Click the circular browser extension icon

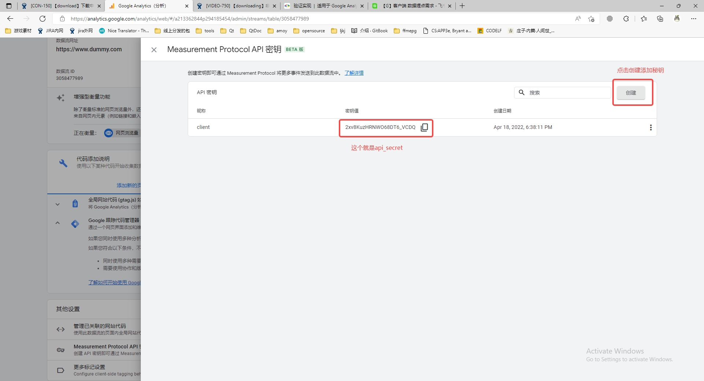pos(610,19)
